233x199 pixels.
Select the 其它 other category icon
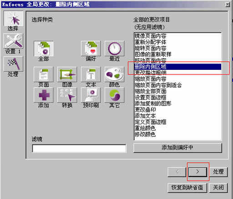pyautogui.click(x=114, y=95)
